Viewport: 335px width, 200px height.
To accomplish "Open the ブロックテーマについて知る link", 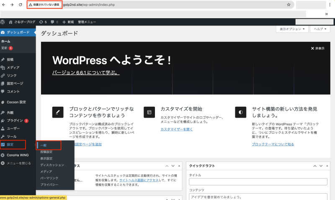I will [x=273, y=144].
